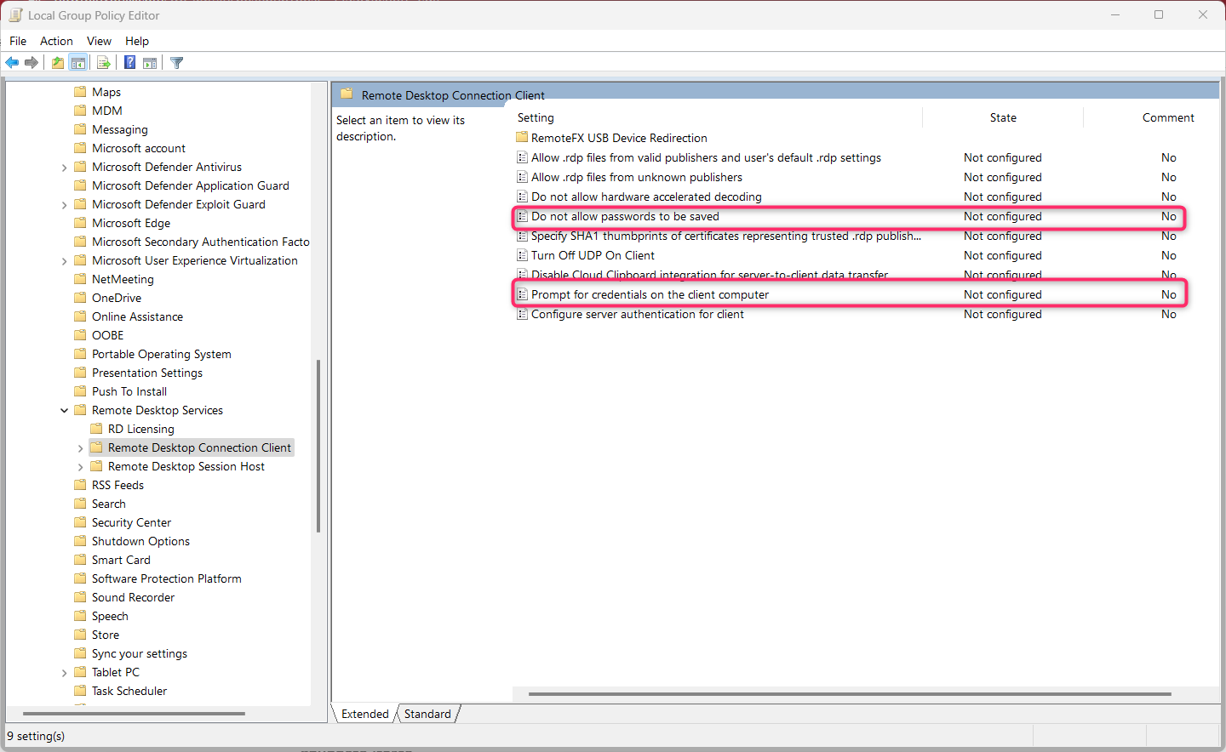The height and width of the screenshot is (752, 1226).
Task: Expand the Remote Desktop Session Host node
Action: (81, 467)
